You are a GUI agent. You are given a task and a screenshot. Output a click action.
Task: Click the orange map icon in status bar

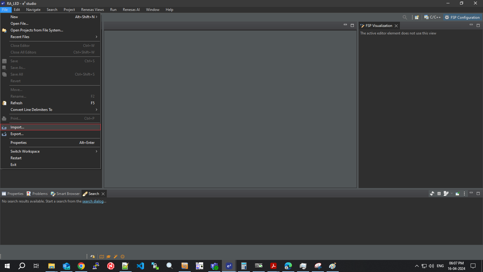(x=102, y=257)
